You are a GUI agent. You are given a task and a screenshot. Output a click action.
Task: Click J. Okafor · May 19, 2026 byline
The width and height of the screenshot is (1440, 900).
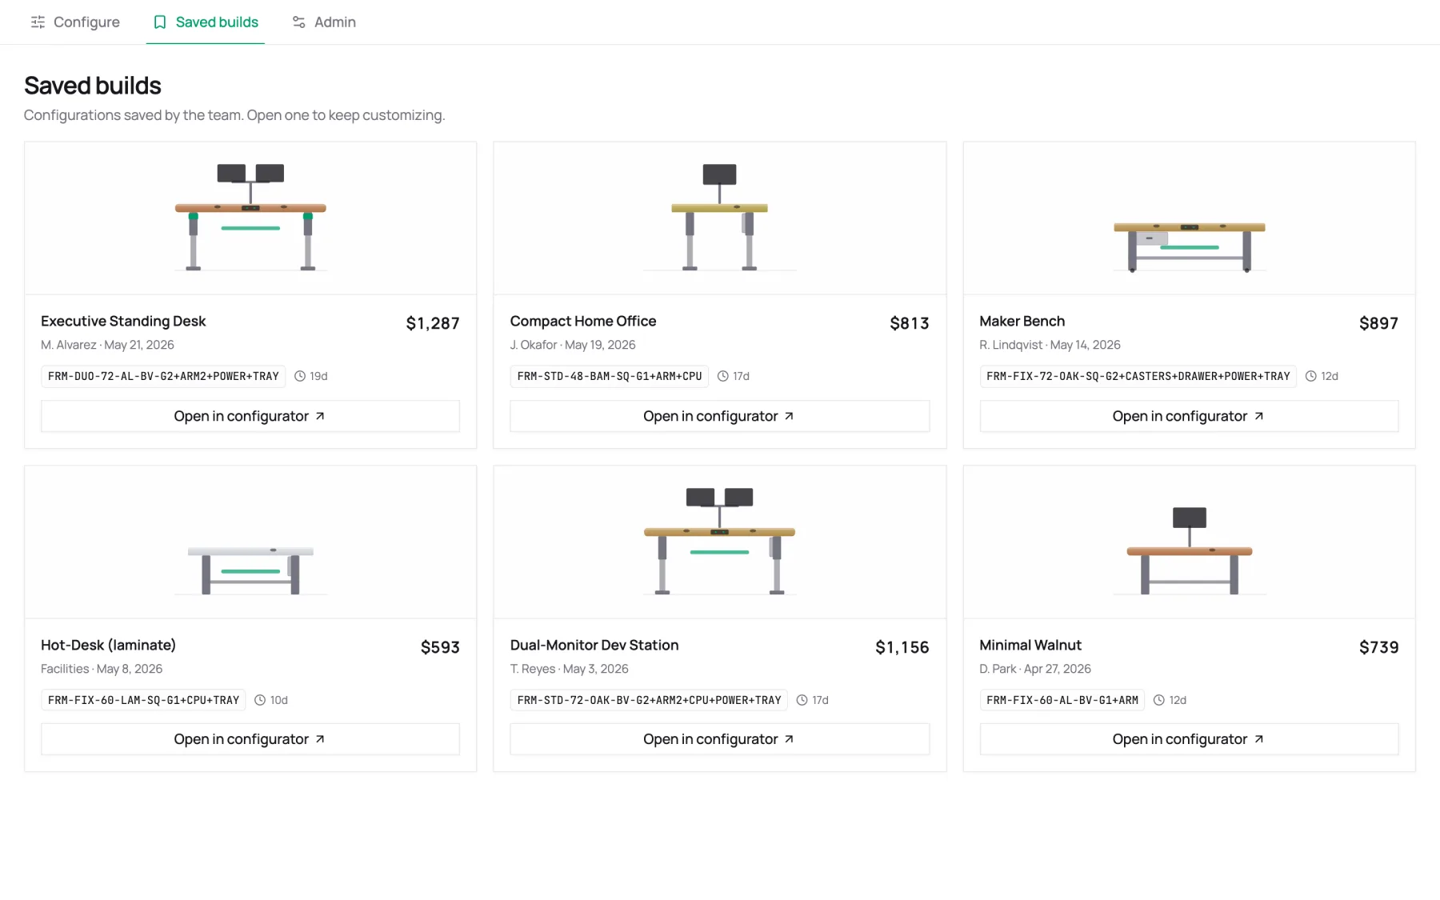pyautogui.click(x=573, y=345)
